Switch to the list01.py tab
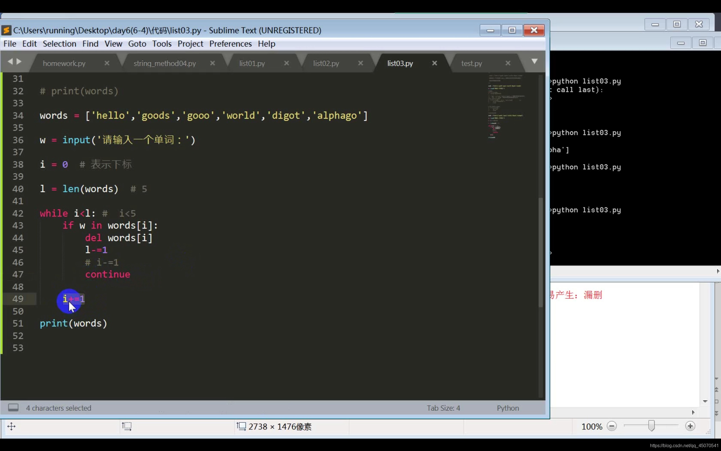Viewport: 721px width, 451px height. coord(252,63)
